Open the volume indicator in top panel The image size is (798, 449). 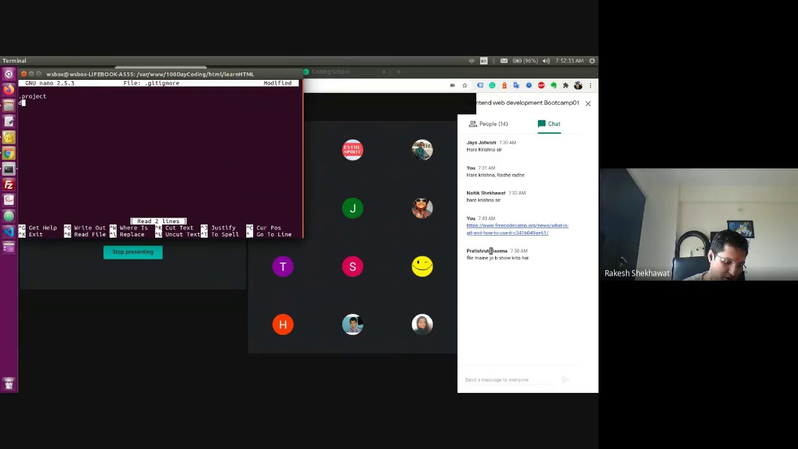click(x=546, y=60)
